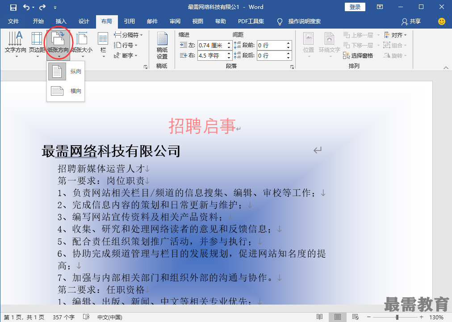Click the 段前 spacing before field
The height and width of the screenshot is (322, 452).
point(271,45)
